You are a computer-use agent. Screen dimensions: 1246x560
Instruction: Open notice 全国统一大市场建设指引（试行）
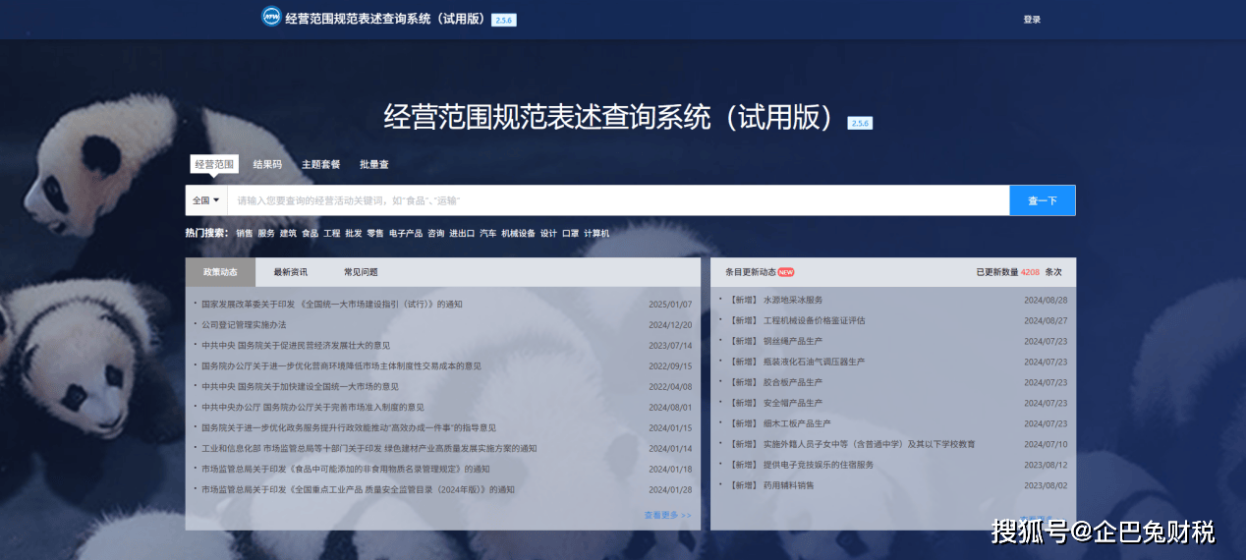pos(331,305)
